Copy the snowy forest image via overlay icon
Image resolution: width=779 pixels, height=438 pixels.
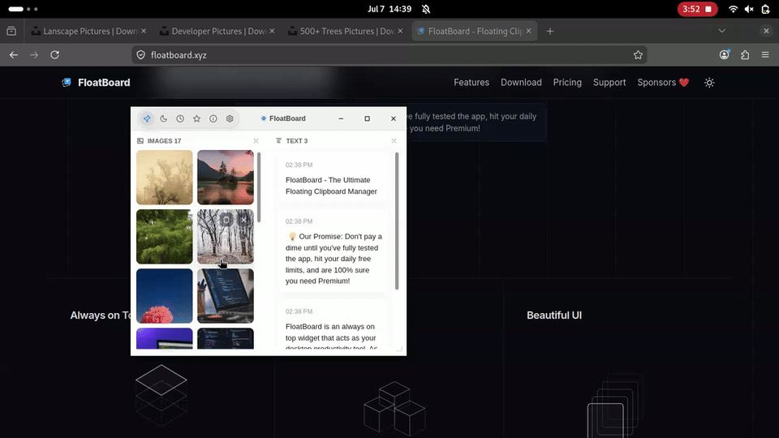226,220
